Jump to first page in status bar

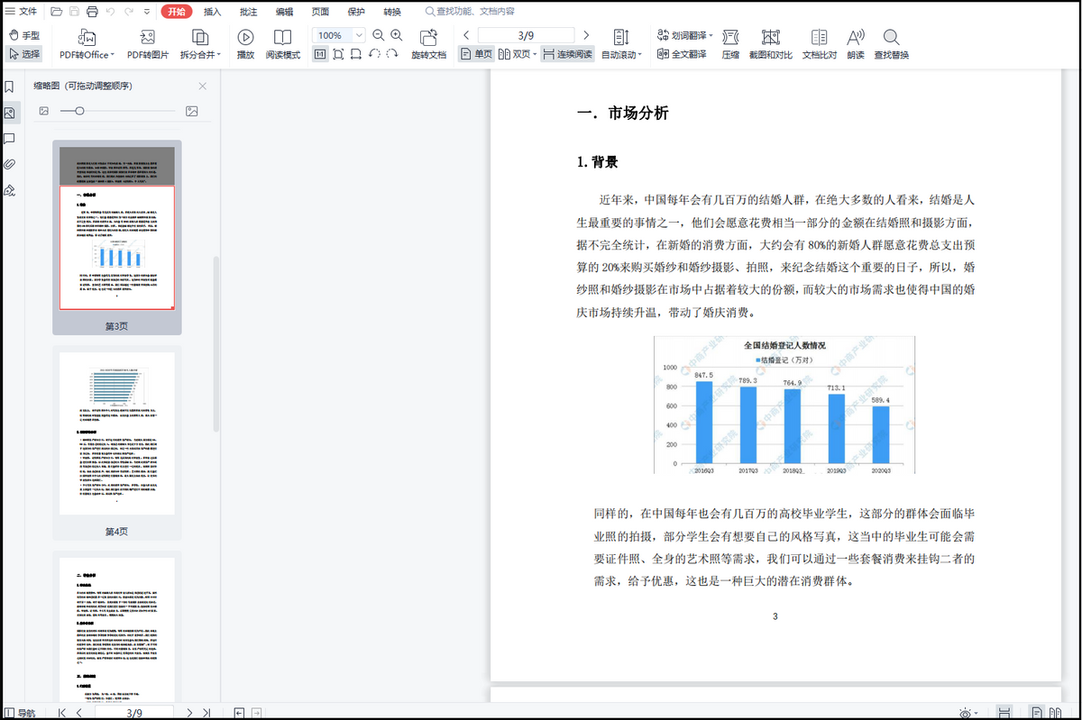(61, 713)
